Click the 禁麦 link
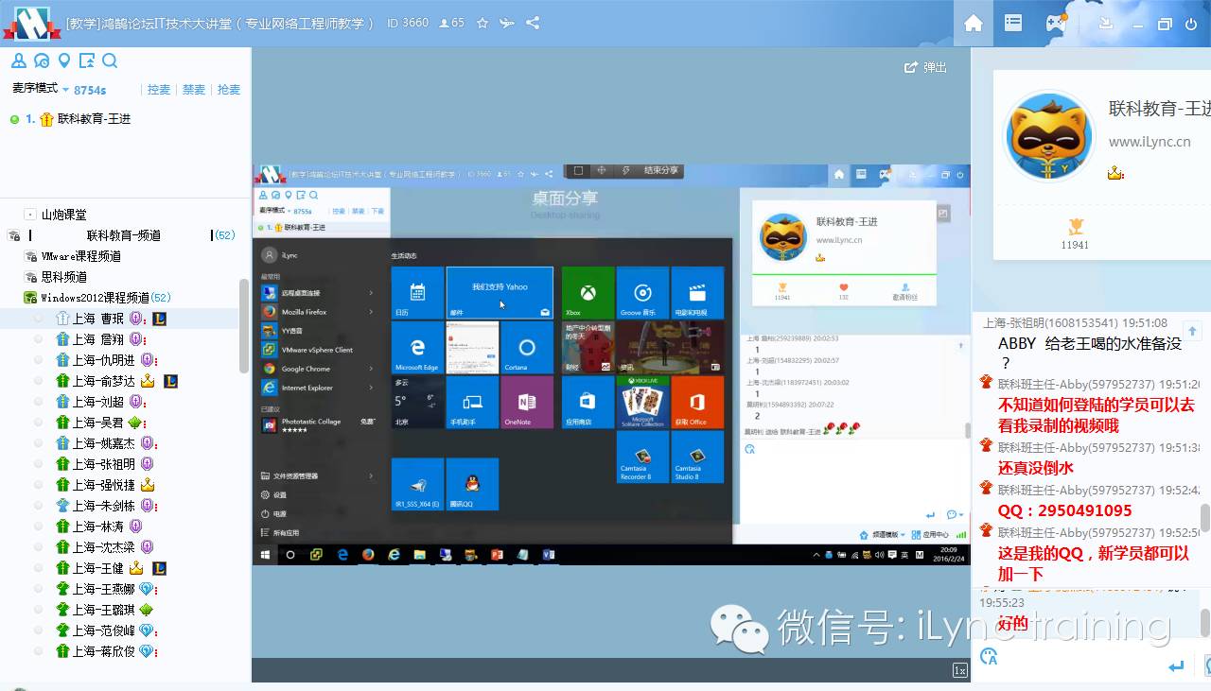Image resolution: width=1211 pixels, height=691 pixels. pos(194,90)
